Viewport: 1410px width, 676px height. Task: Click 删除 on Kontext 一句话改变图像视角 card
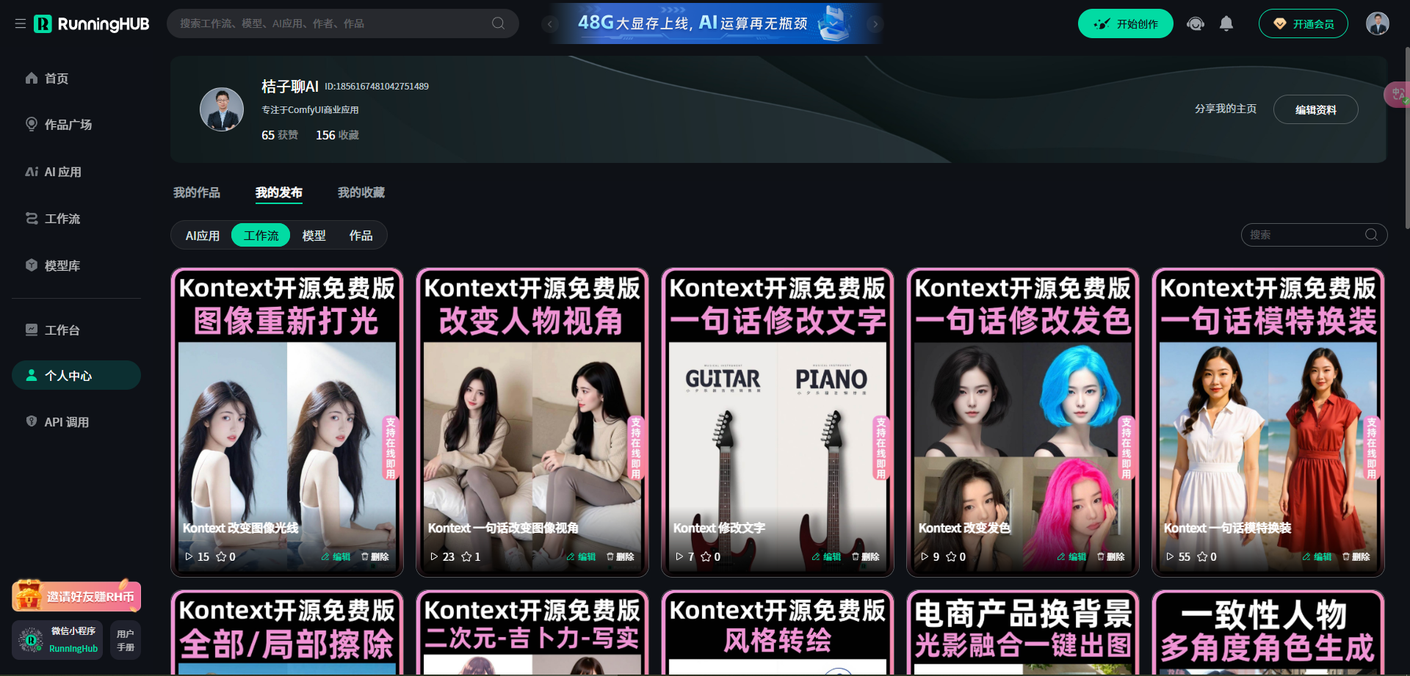point(621,556)
